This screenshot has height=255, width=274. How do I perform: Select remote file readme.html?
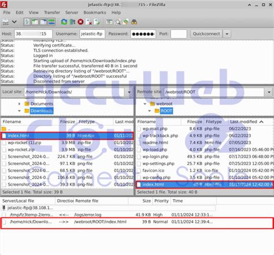click(x=205, y=142)
